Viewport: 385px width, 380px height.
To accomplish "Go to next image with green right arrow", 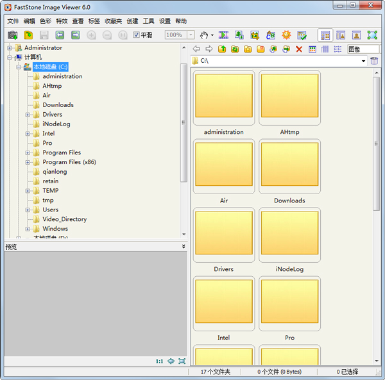I will (76, 35).
